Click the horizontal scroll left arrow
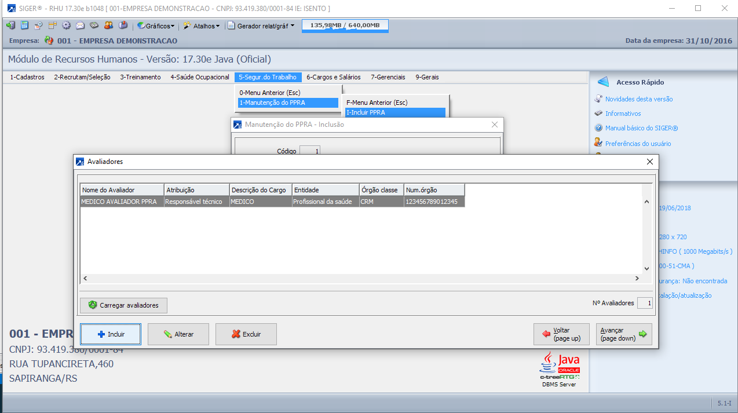738x413 pixels. coord(85,279)
